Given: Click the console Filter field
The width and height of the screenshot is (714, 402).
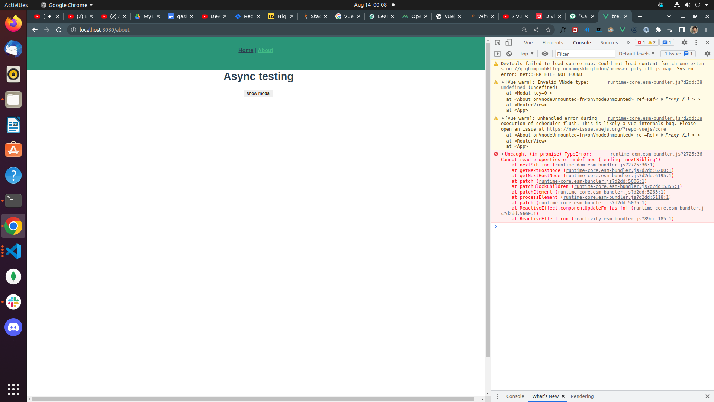Looking at the screenshot, I should point(585,54).
